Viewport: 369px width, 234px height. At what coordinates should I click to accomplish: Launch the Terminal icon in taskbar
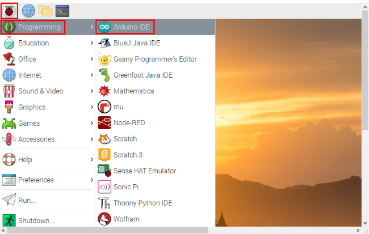(62, 10)
